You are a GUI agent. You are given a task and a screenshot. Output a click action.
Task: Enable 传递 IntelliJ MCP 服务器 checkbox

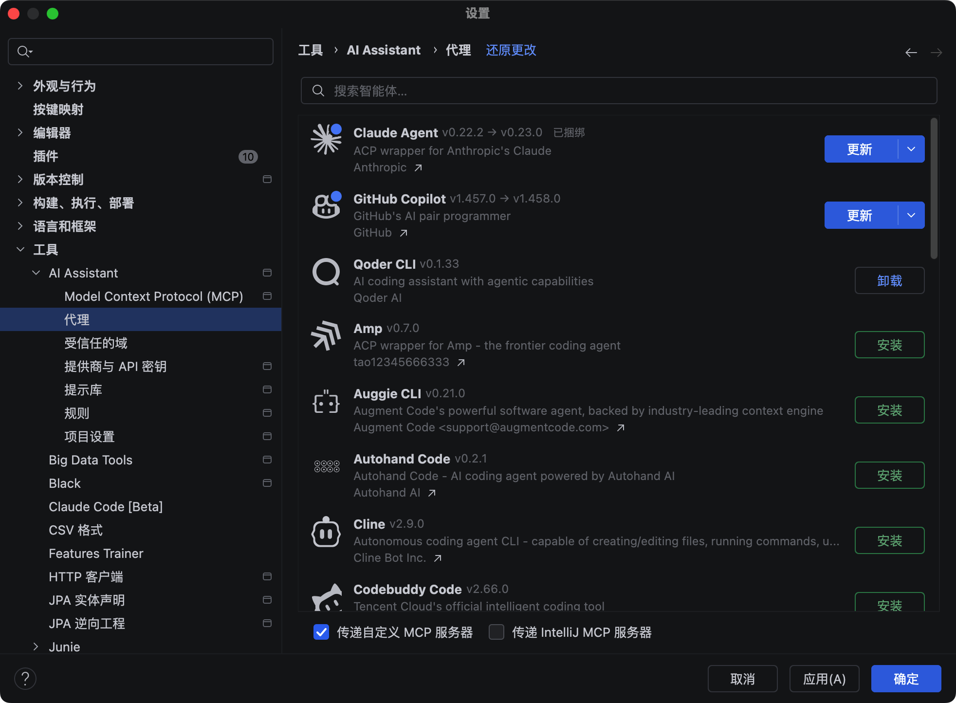click(496, 632)
